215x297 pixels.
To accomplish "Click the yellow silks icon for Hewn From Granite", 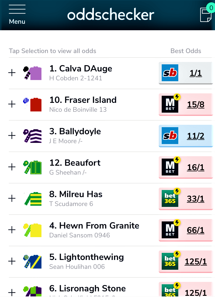I will pyautogui.click(x=33, y=230).
